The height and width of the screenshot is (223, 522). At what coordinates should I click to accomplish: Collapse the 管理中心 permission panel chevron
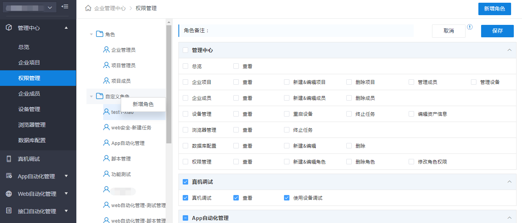pyautogui.click(x=509, y=50)
